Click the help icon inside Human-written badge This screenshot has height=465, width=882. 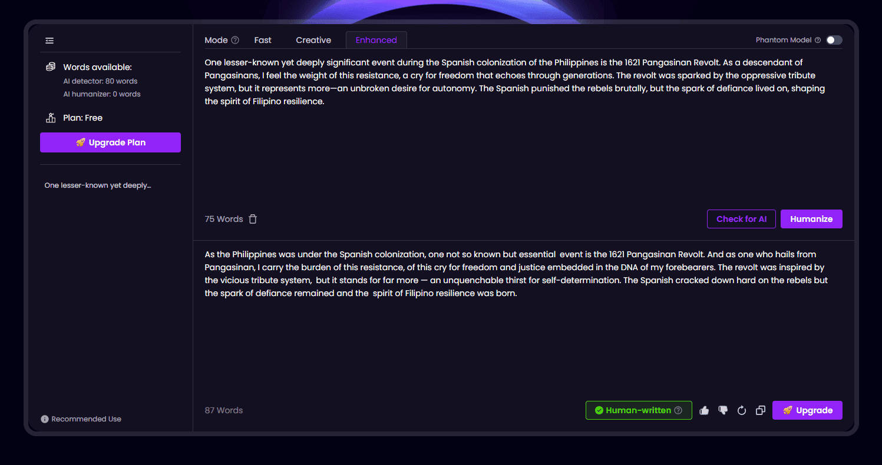(678, 410)
